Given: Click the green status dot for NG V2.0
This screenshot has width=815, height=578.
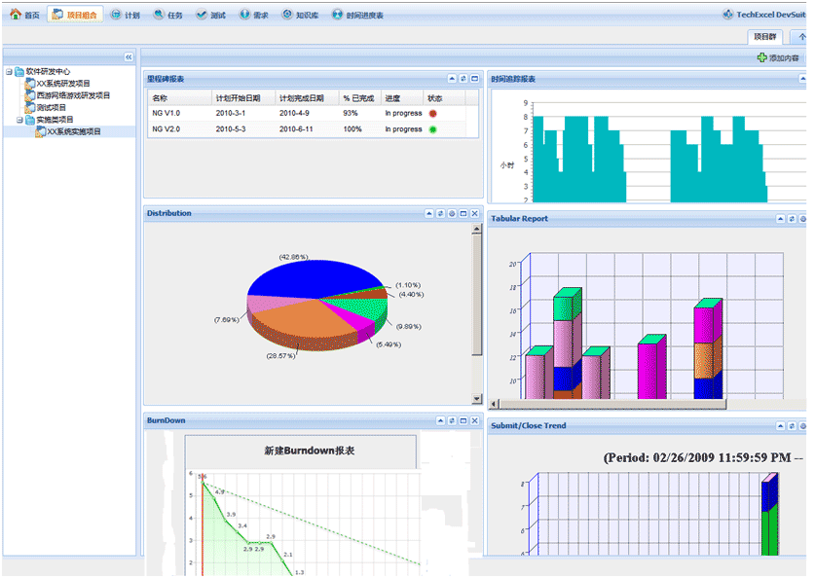Looking at the screenshot, I should point(432,129).
